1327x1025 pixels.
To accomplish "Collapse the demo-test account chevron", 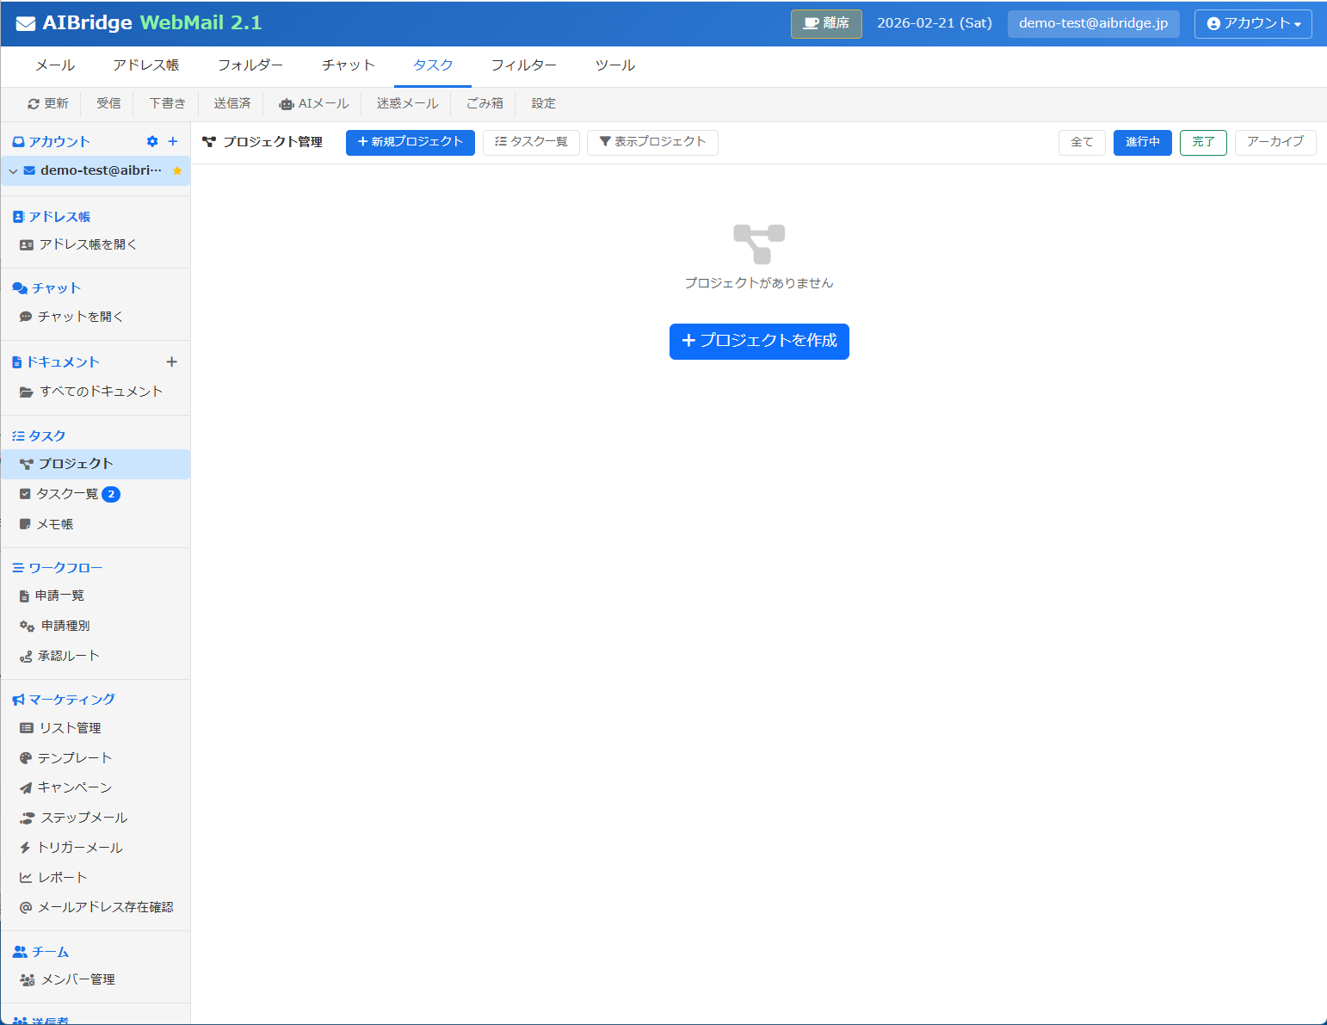I will pyautogui.click(x=13, y=170).
